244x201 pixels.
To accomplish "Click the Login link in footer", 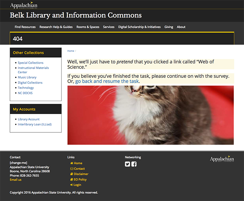I will [x=77, y=185].
